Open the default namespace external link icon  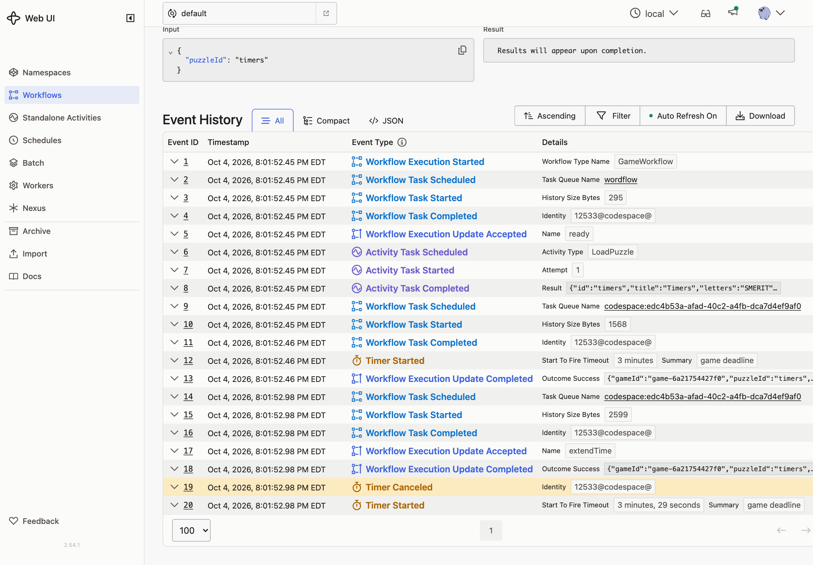click(x=326, y=14)
